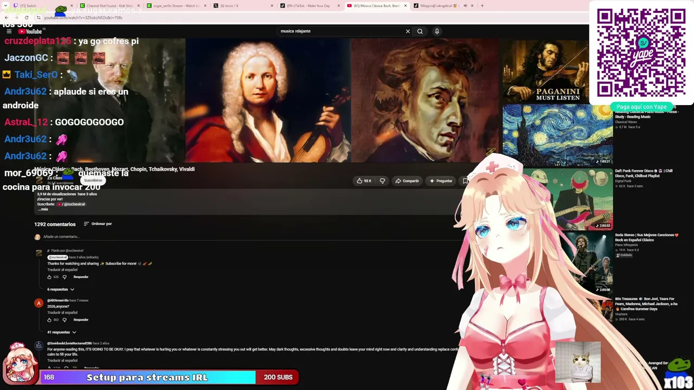Switch to the Twitch tab
Screen dimensions: 694x390
[x=41, y=5]
